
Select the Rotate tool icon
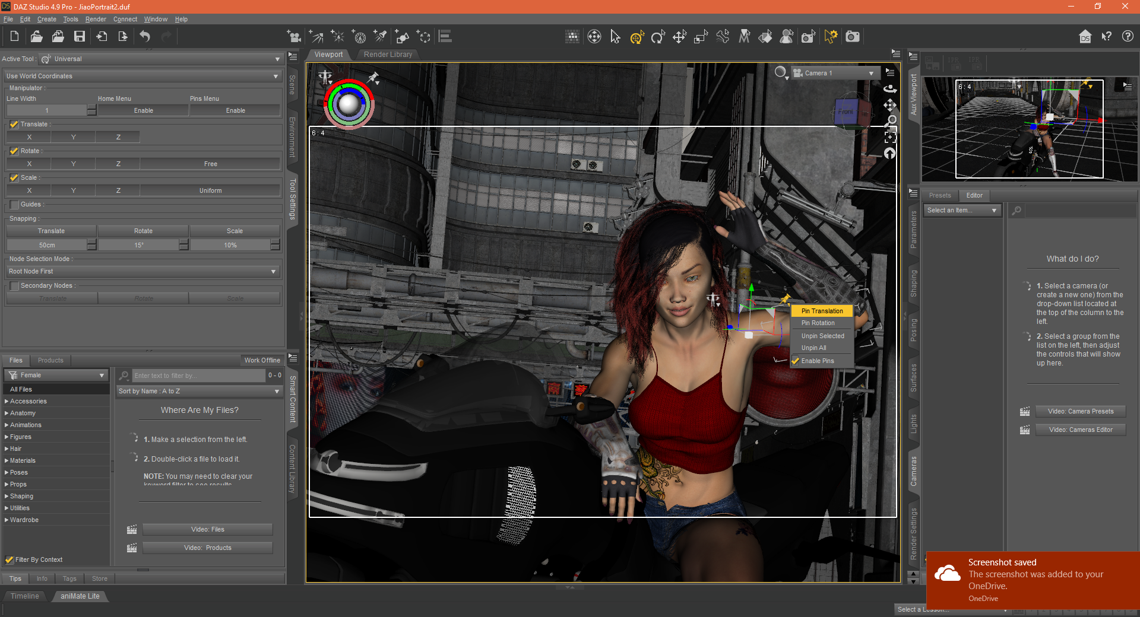pos(657,37)
